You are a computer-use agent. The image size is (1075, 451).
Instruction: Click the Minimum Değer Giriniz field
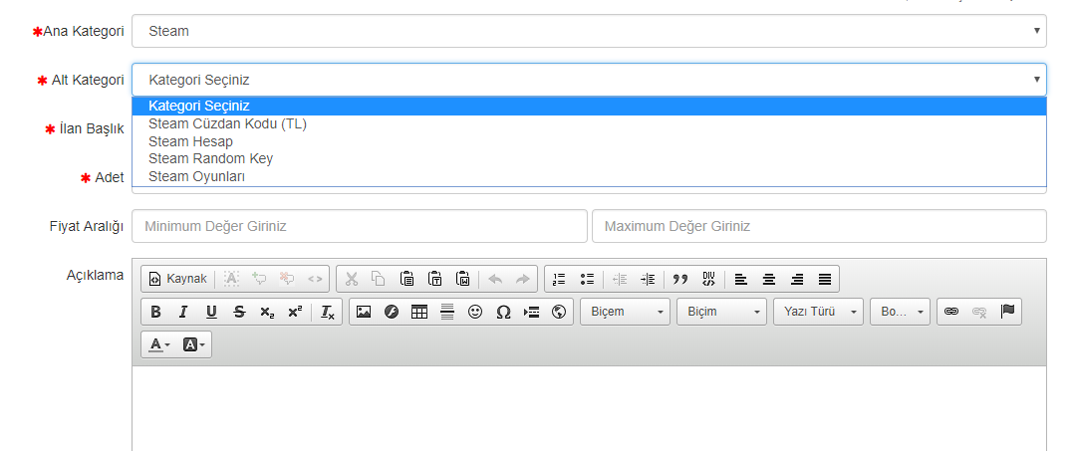tap(360, 226)
